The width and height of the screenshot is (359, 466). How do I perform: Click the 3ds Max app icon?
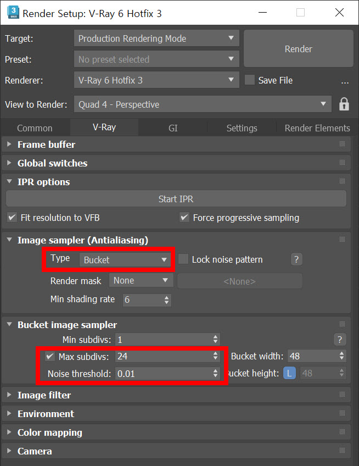pos(13,13)
